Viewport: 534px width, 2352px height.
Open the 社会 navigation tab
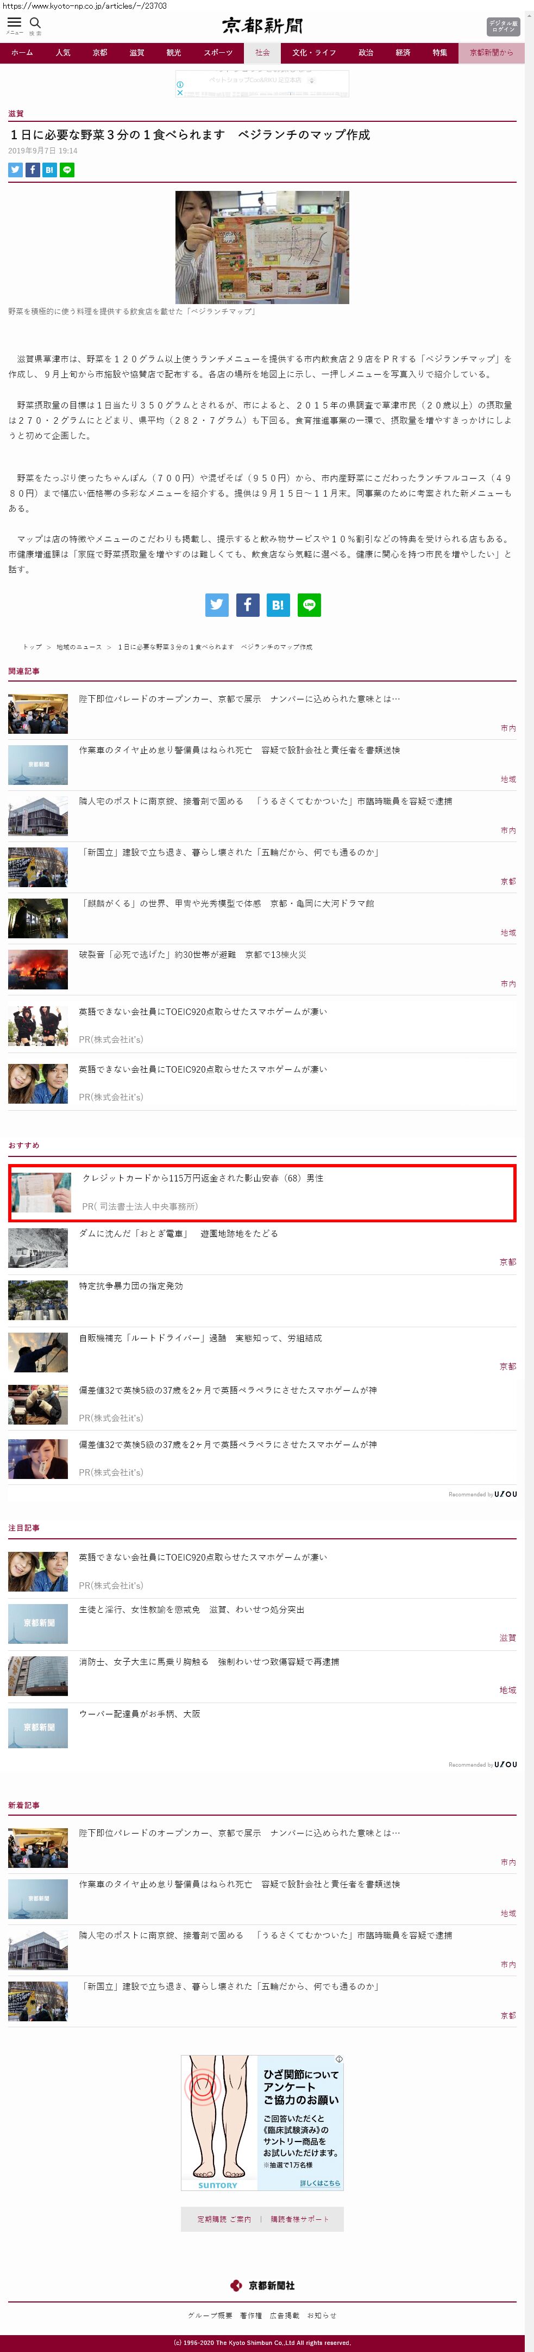[x=262, y=52]
